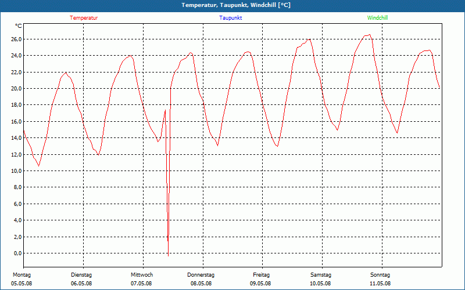
Task: Click the highest temperature peak above 26,0
Action: [369, 35]
